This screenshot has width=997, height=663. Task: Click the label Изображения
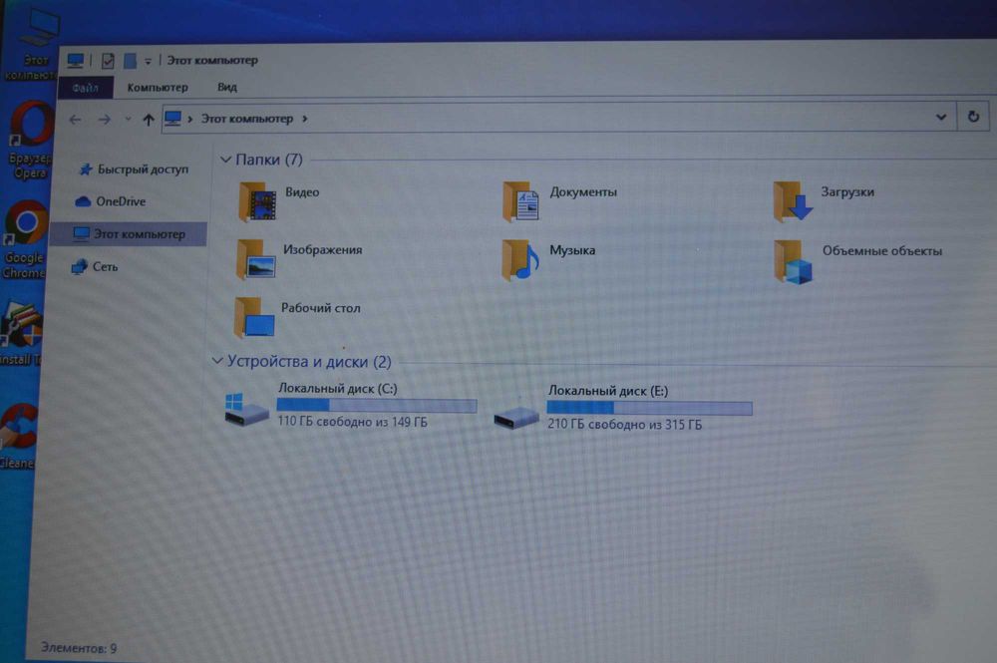(x=322, y=250)
